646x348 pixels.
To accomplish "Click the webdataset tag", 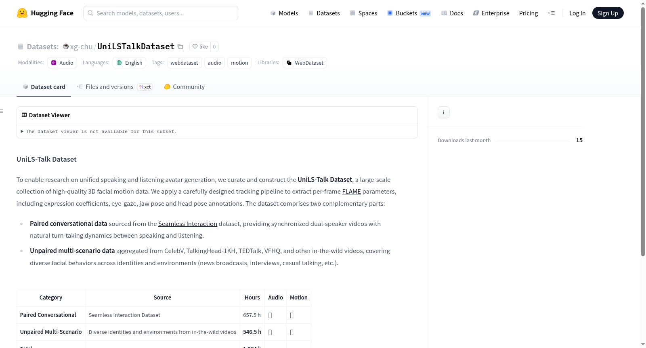I will 185,63.
